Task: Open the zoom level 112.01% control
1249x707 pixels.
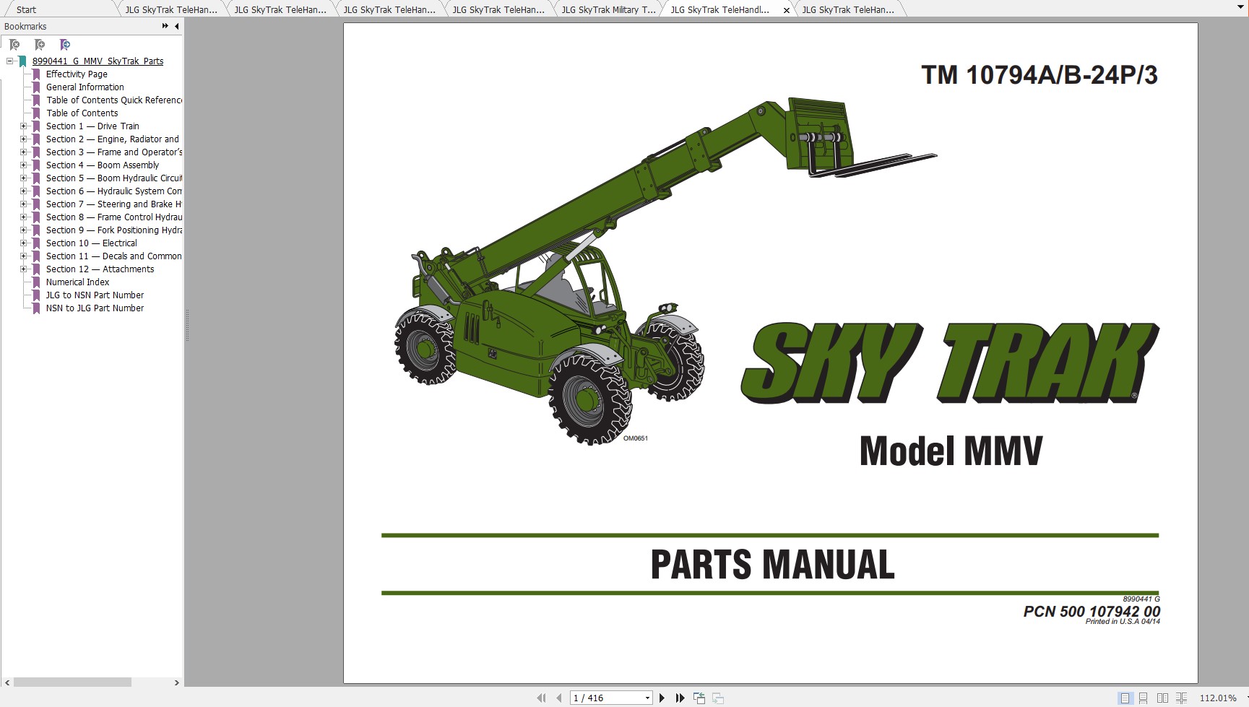Action: pos(1218,698)
